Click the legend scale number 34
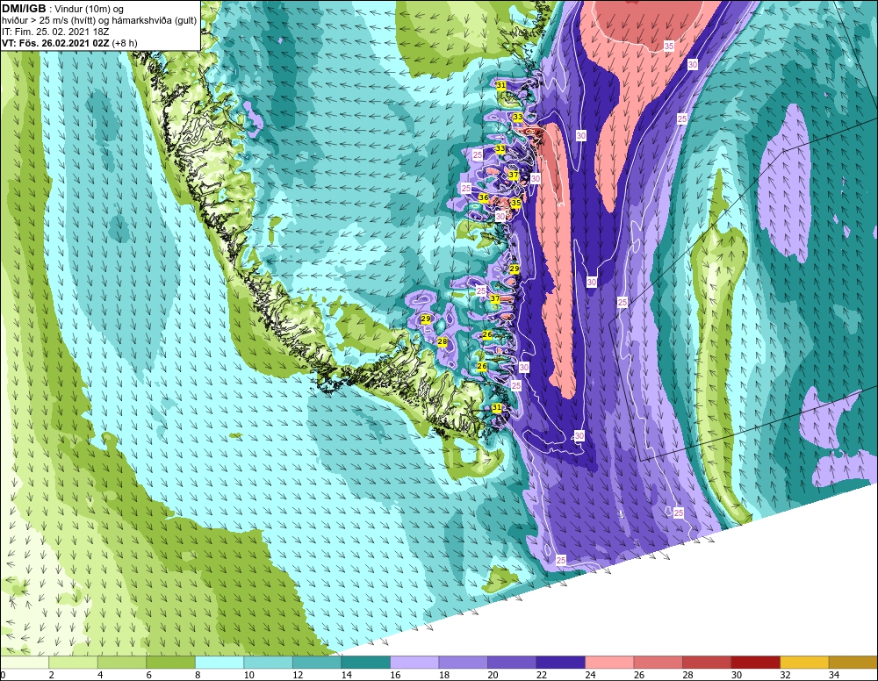This screenshot has width=878, height=681. [x=834, y=675]
